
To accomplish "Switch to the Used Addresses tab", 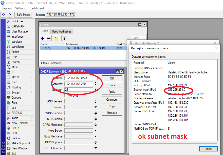I will click(62, 31).
